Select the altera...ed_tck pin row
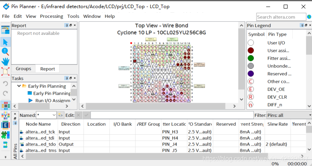Image resolution: width=312 pixels, height=166 pixels. pyautogui.click(x=163, y=132)
